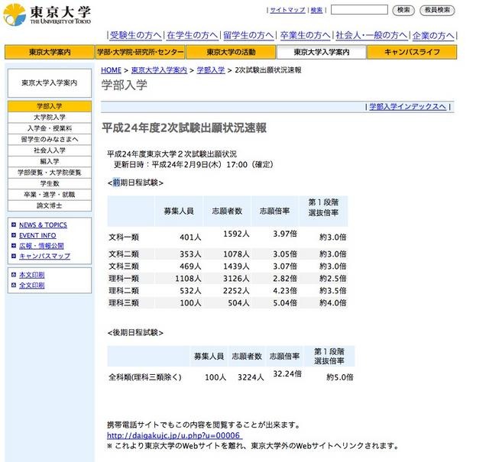
Task: Click the 文科一類 row label
Action: coord(124,237)
